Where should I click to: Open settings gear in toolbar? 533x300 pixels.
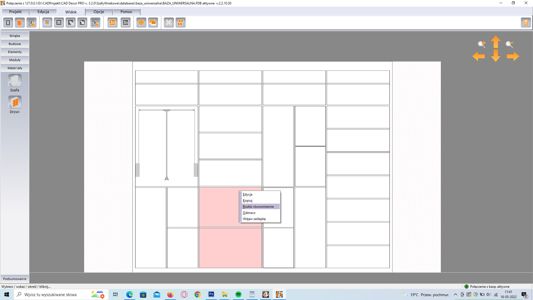tap(141, 22)
